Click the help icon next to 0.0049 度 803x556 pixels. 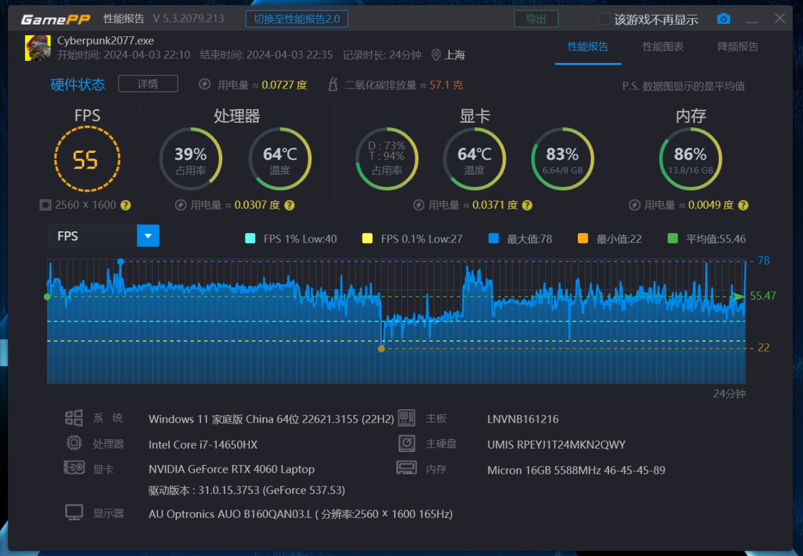[x=743, y=205]
